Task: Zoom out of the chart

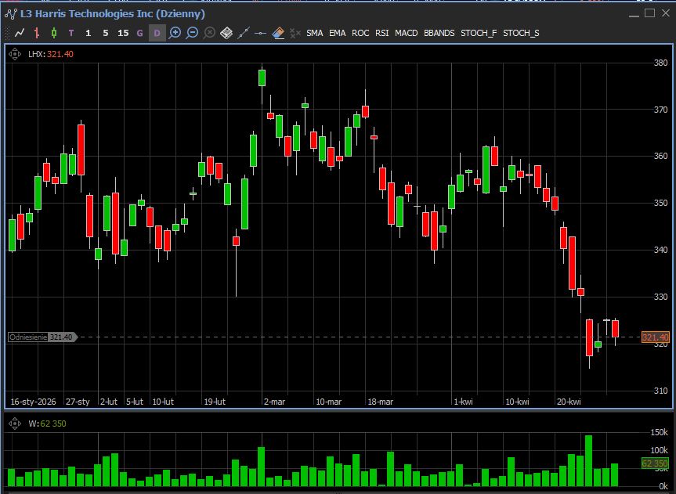Action: [x=192, y=33]
